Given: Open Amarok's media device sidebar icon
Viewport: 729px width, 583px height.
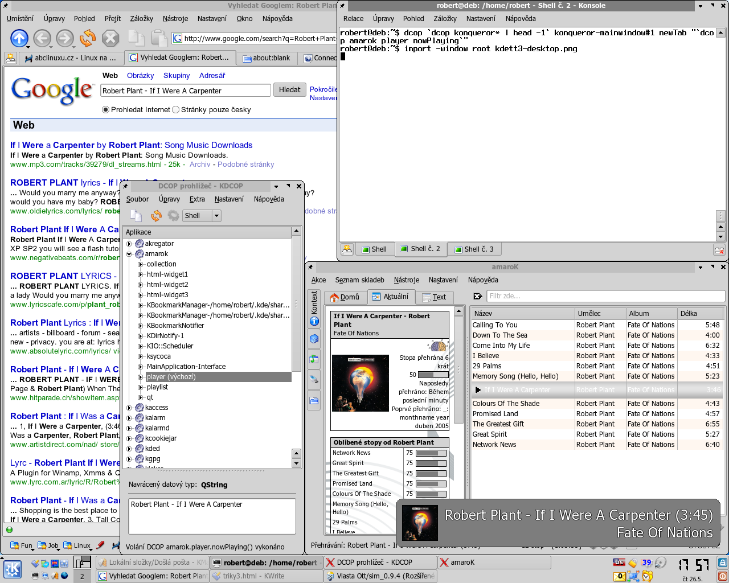Looking at the screenshot, I should (314, 379).
